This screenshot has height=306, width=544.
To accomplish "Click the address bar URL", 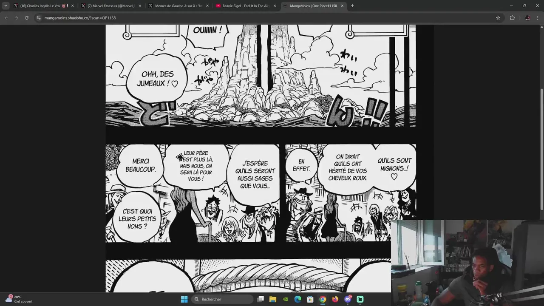I will (x=80, y=18).
